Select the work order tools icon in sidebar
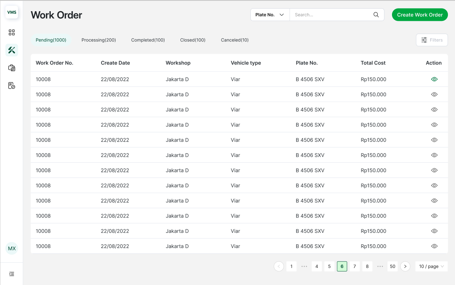Viewport: 455px width, 285px height. [x=12, y=50]
